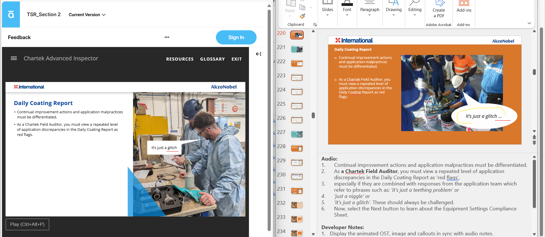This screenshot has height=237, width=545.
Task: Click the thumbnail pane scrollbar handle
Action: click(x=313, y=115)
